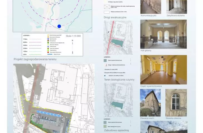Click the Drogi ewakuacyjne site map
The width and height of the screenshot is (203, 133).
point(118,37)
